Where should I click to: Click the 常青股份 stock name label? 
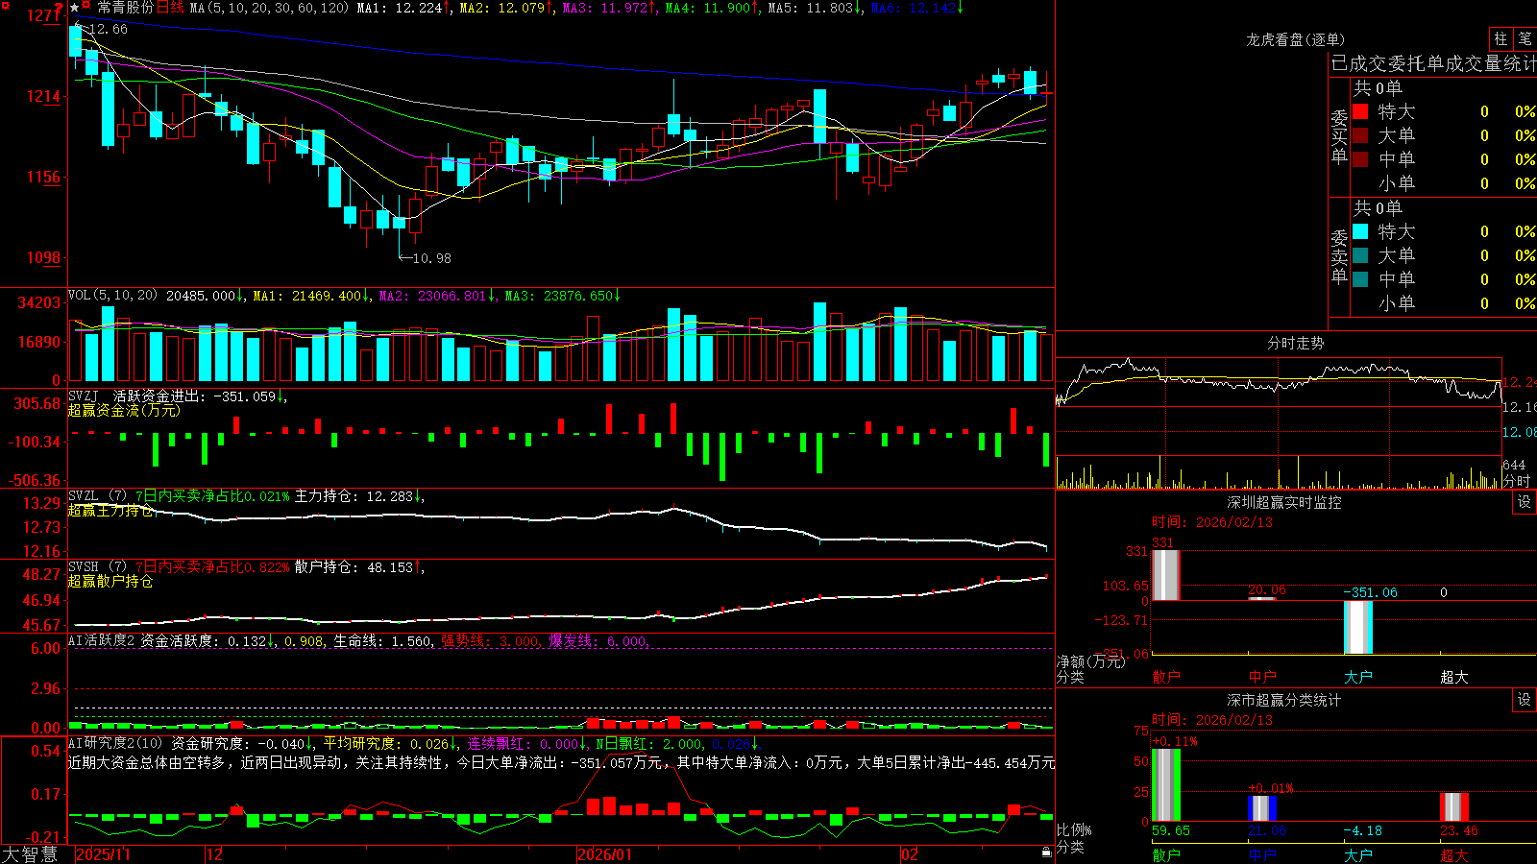pos(126,8)
